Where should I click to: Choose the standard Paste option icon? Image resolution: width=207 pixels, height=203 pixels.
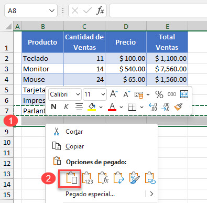coord(71,178)
